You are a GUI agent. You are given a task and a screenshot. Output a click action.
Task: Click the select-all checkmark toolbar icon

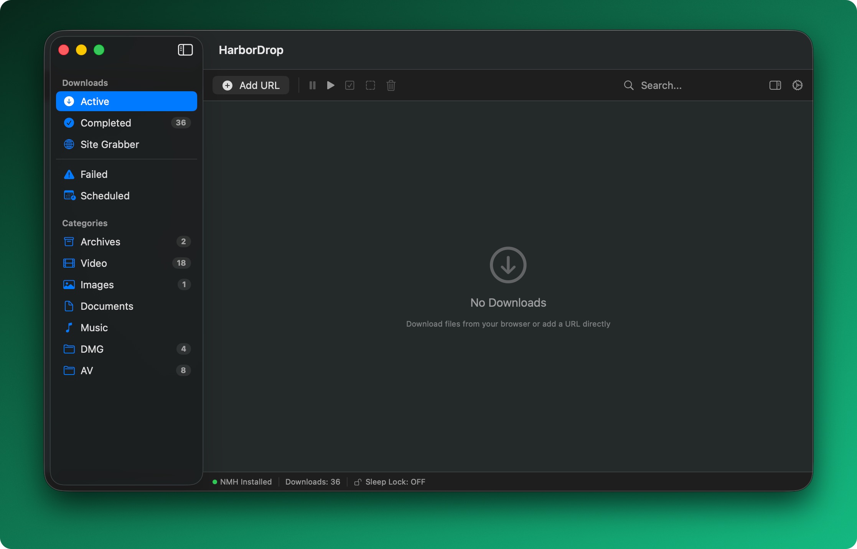(350, 85)
